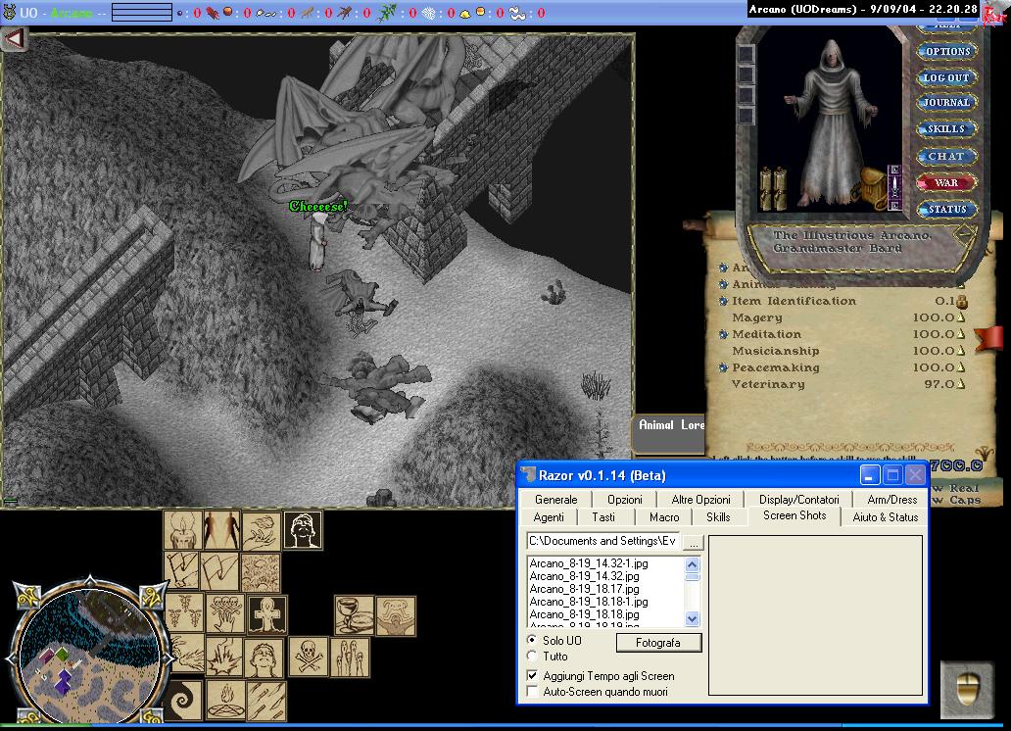Image resolution: width=1011 pixels, height=731 pixels.
Task: Open the Options paperdoll button
Action: tap(947, 51)
